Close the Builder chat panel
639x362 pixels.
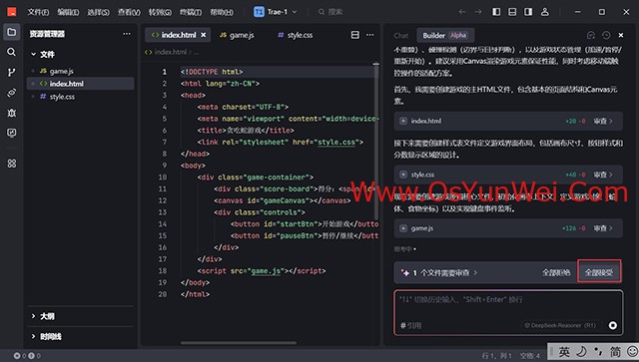click(x=621, y=36)
